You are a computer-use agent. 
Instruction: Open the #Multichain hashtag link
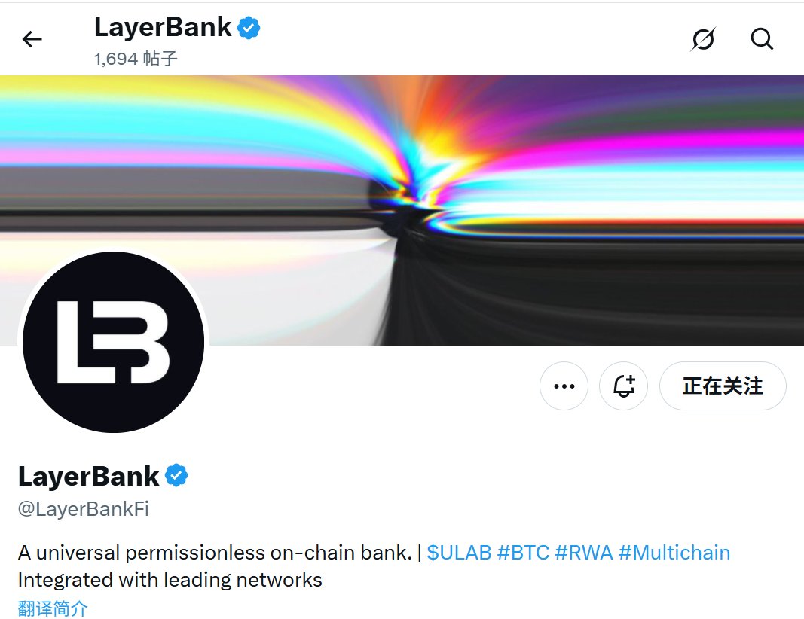click(x=674, y=553)
